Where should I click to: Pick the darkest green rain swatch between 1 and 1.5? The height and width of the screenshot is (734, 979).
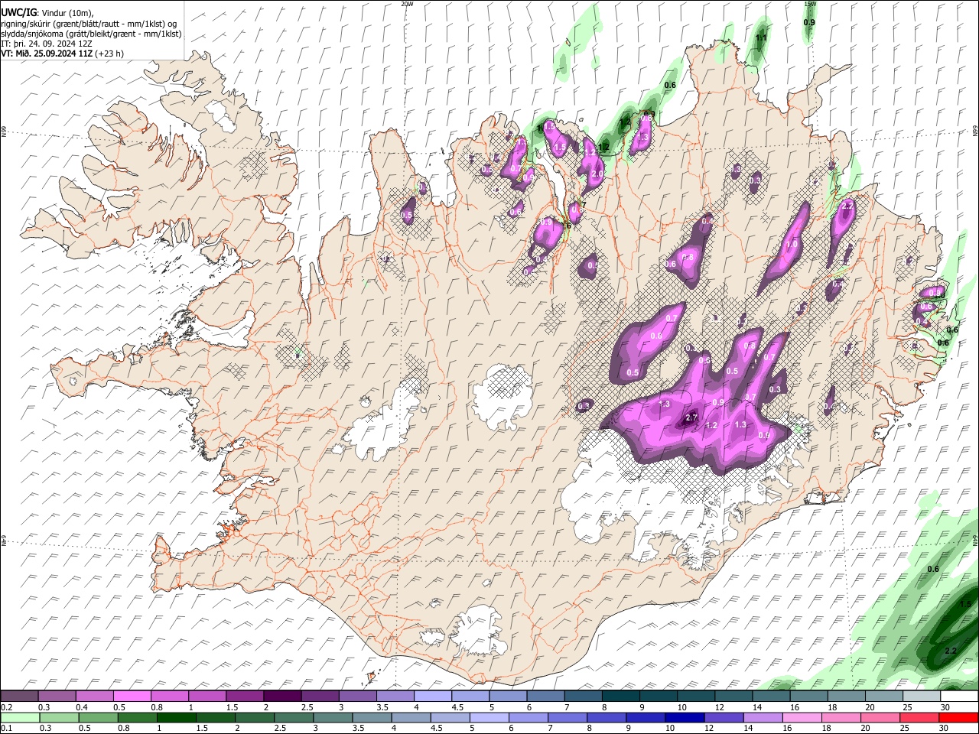(176, 717)
